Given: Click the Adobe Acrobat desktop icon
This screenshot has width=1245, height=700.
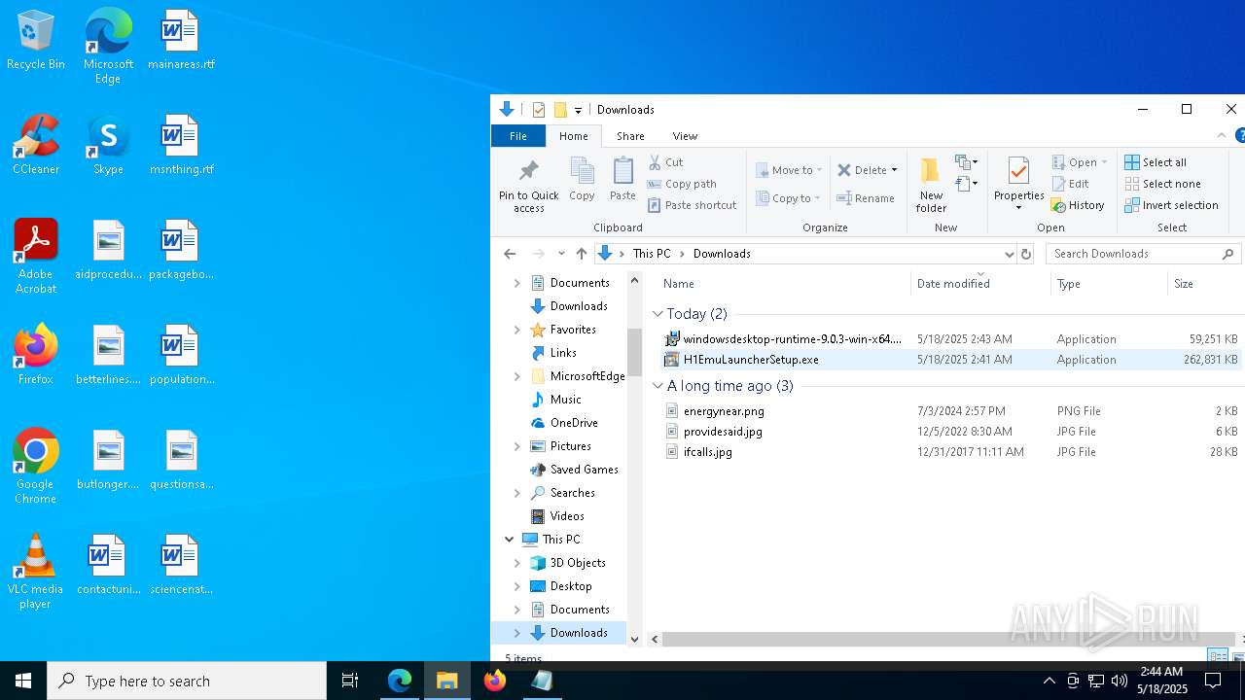Looking at the screenshot, I should (35, 257).
